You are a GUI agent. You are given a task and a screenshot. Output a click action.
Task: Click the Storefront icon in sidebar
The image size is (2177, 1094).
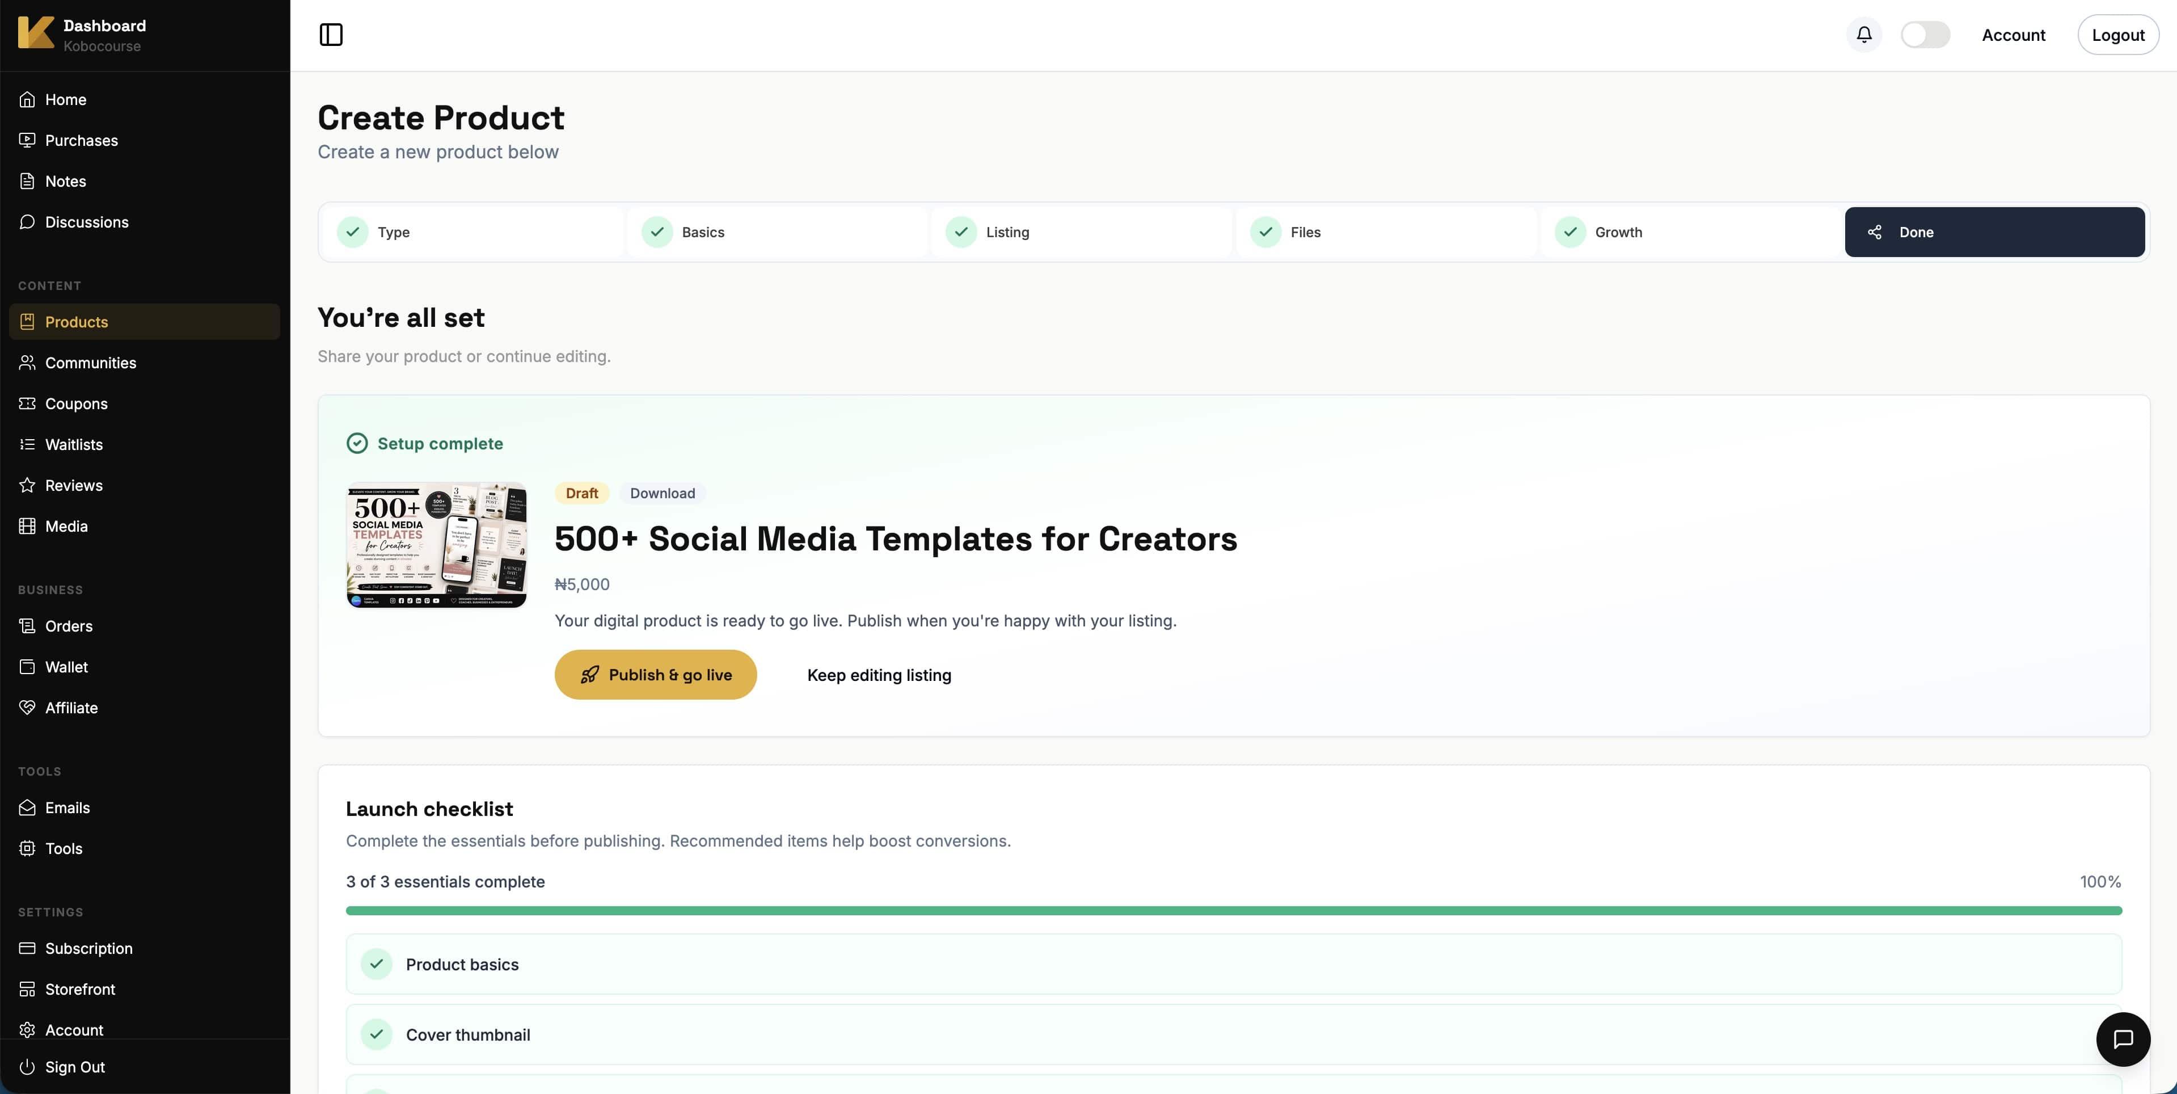pyautogui.click(x=27, y=989)
